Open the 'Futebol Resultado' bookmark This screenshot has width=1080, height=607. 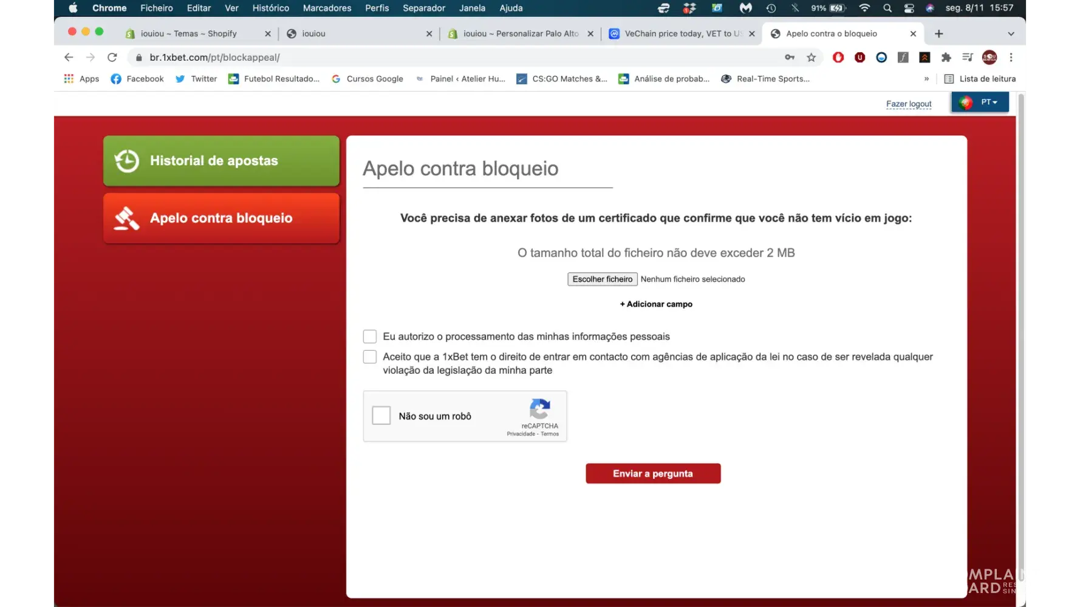tap(273, 78)
